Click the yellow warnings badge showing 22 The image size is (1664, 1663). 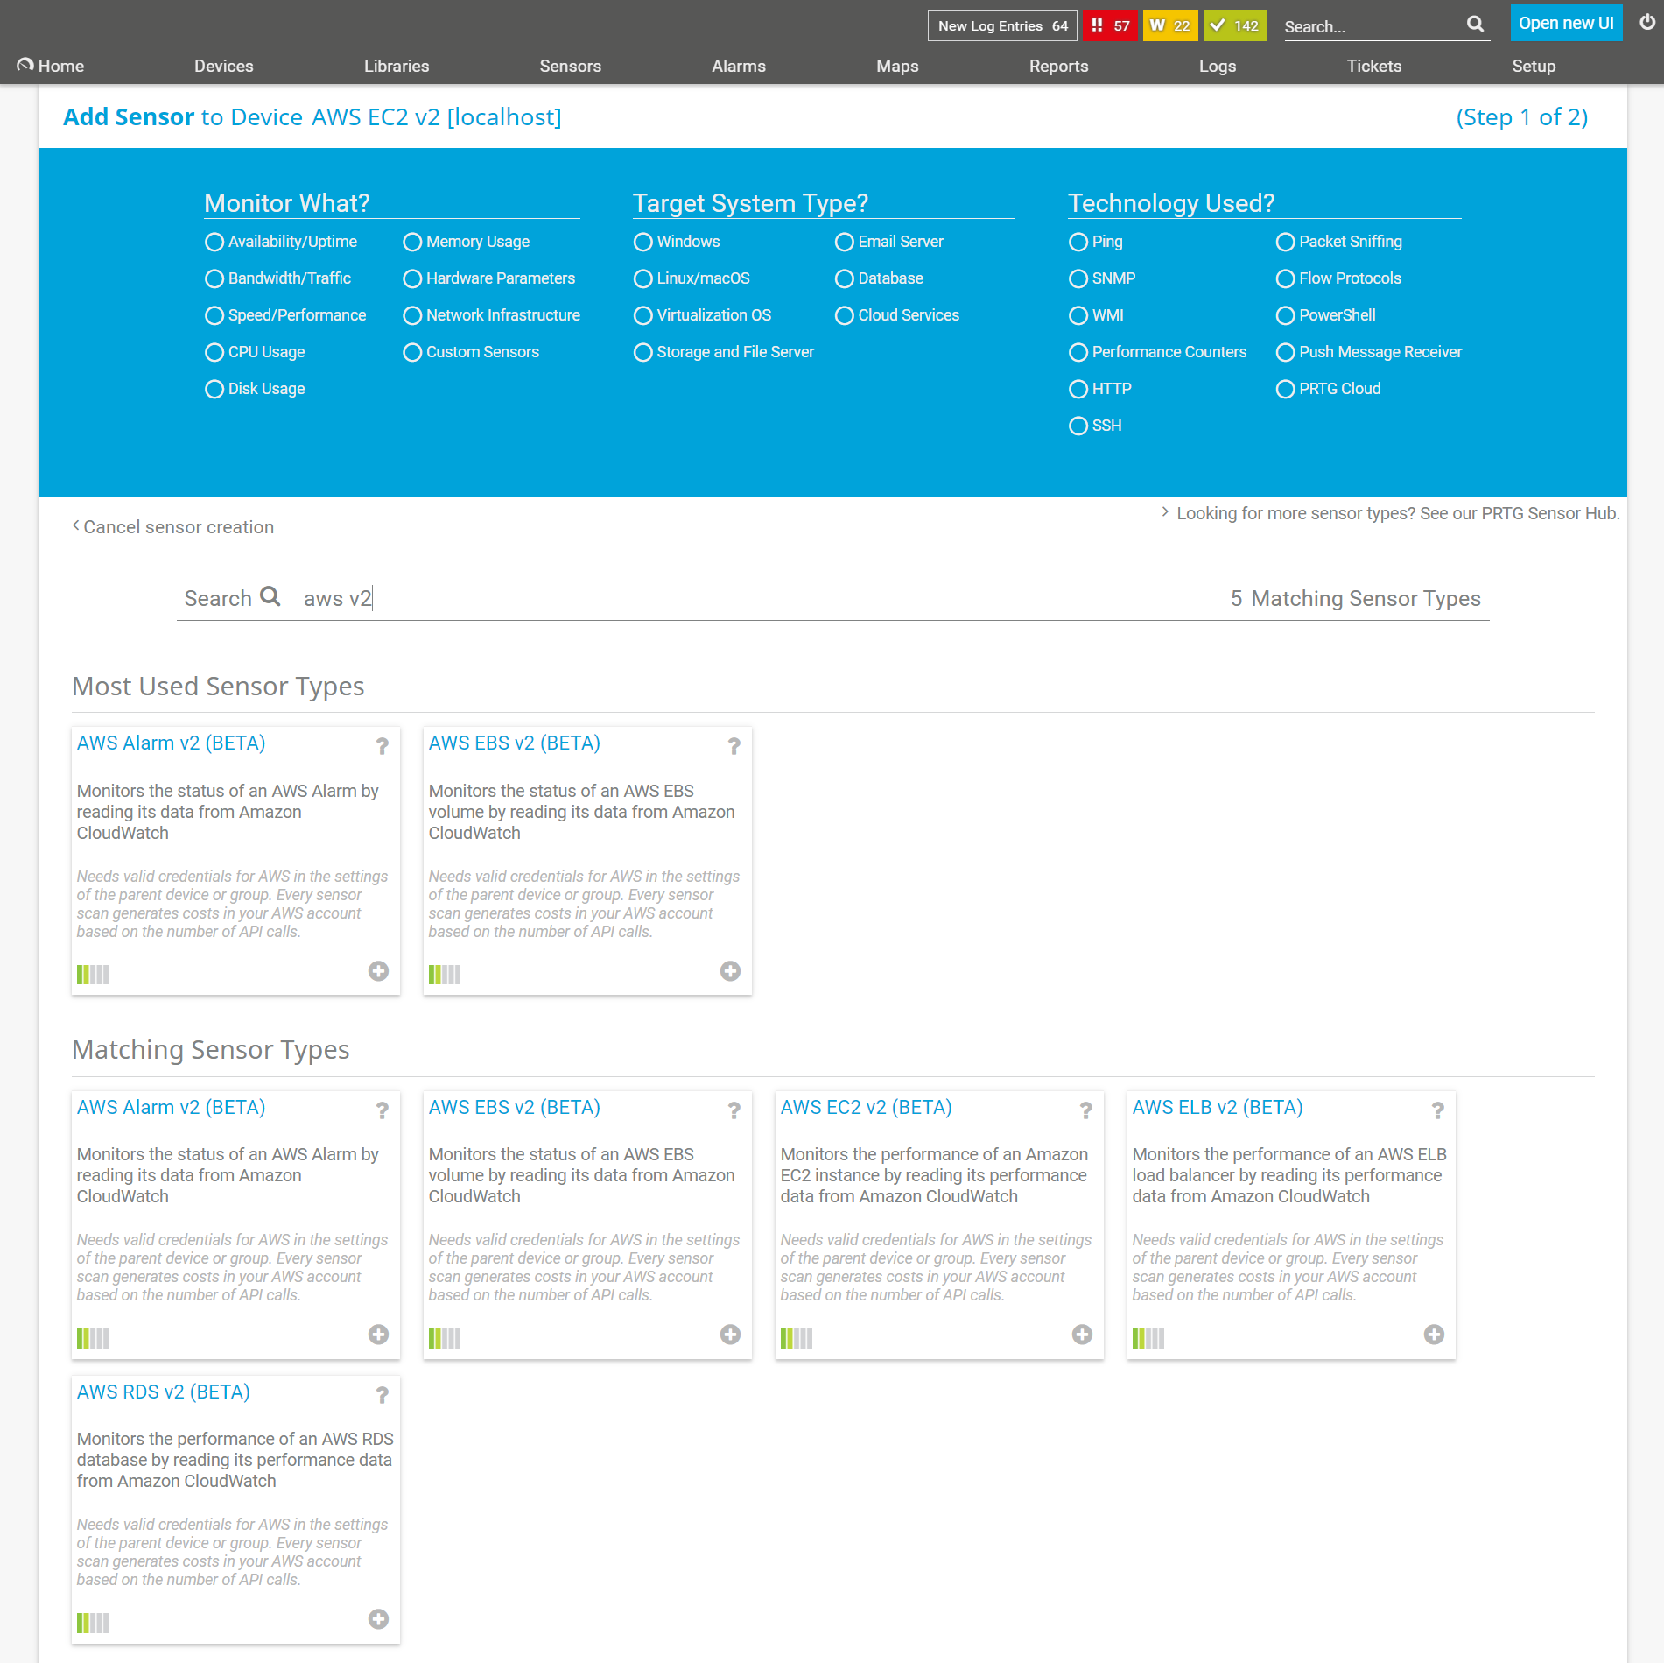tap(1169, 25)
